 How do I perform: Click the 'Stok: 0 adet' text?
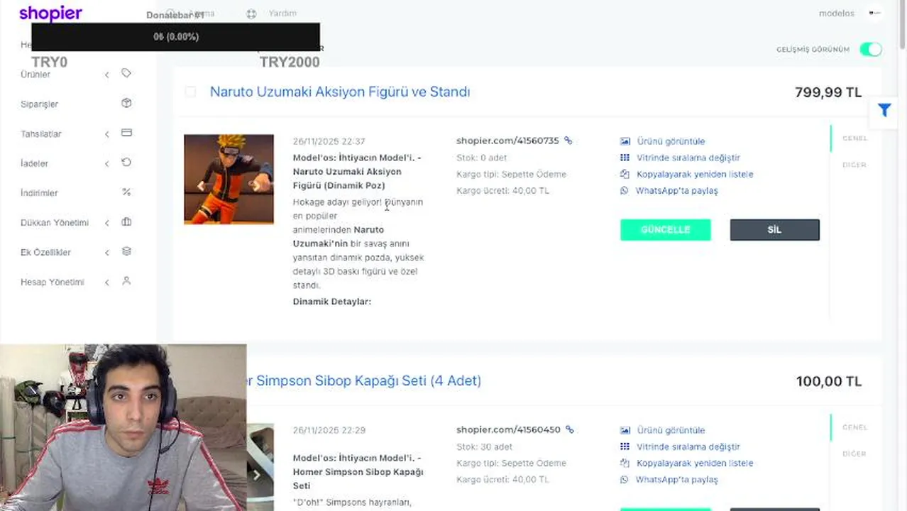coord(482,158)
